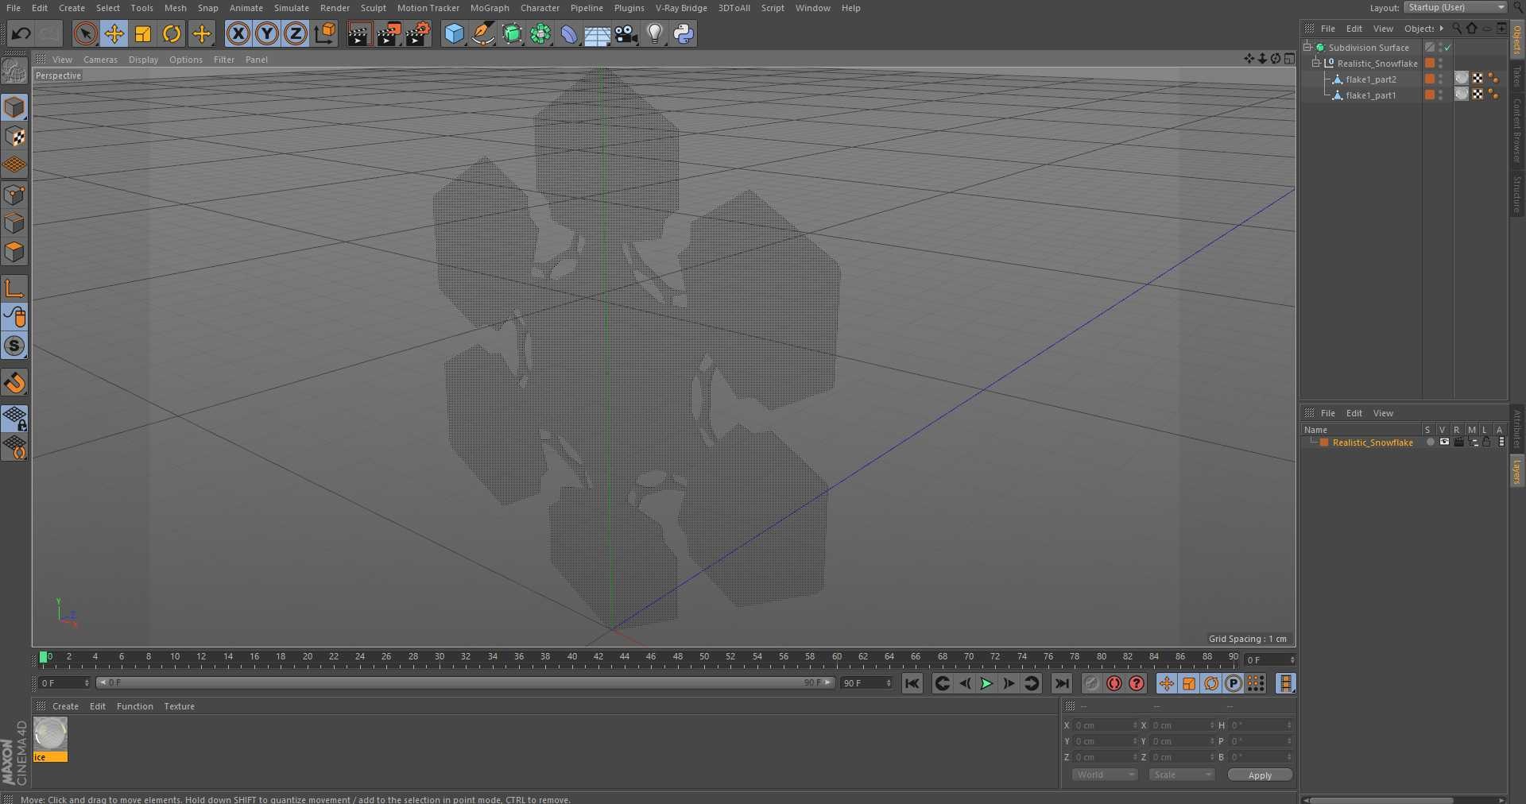Open the File menu
1526x804 pixels.
click(14, 8)
